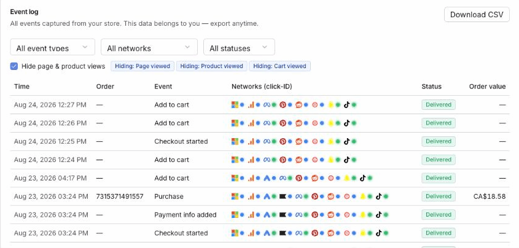
Task: Click Microsoft icon in 12:27 PM row
Action: point(235,105)
